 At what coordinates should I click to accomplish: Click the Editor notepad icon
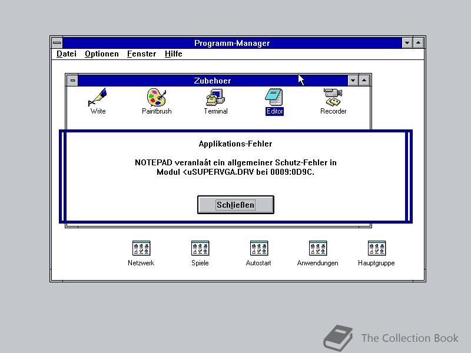(274, 97)
